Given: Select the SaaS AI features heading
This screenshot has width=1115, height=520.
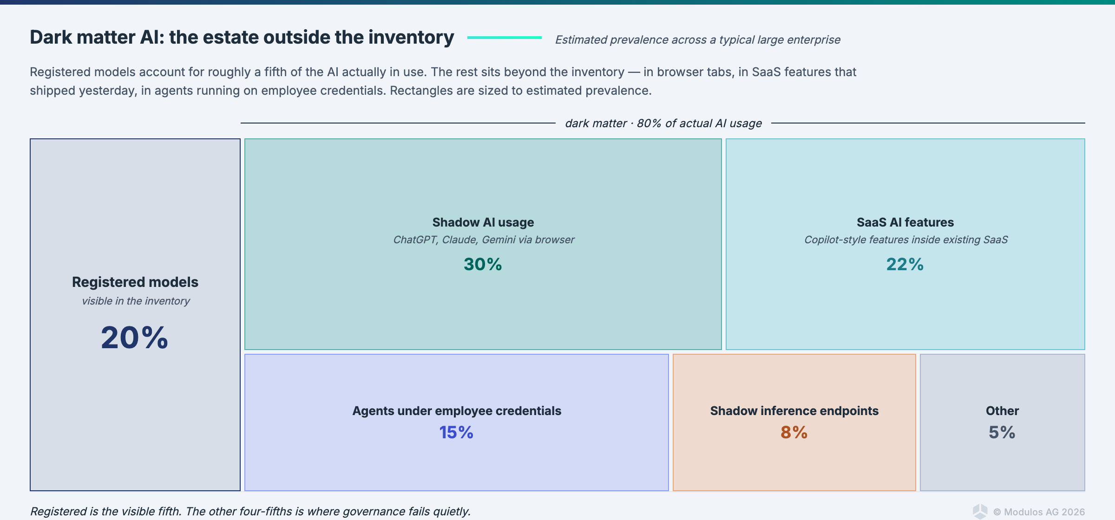Looking at the screenshot, I should (x=905, y=222).
